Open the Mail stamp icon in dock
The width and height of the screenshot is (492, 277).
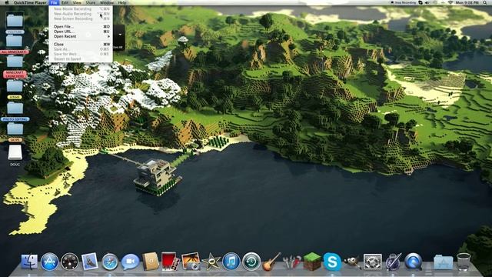(90, 262)
